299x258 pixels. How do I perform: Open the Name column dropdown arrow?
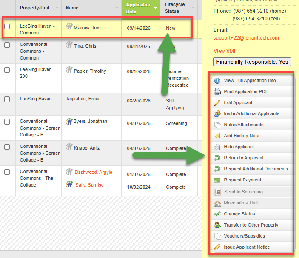coord(117,8)
